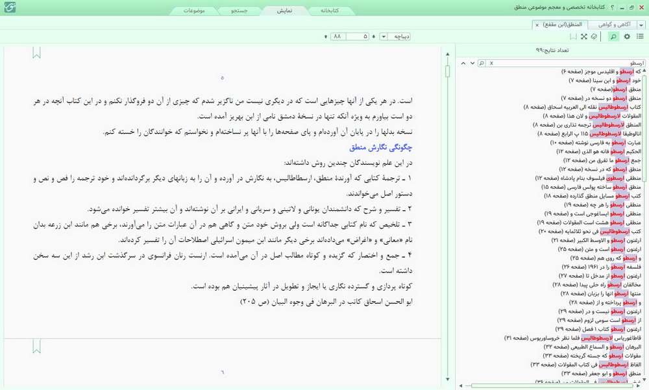Open result 'خود ارسطو و ابن سینا (صفحه ۷)'
Image resolution: width=649 pixels, height=390 pixels.
[x=605, y=80]
